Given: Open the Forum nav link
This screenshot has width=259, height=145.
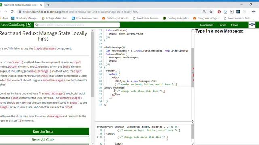Looking at the screenshot, I should (222, 25).
